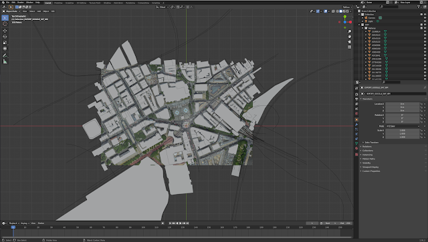Open the Modifiers wrench tab icon
This screenshot has width=428, height=242.
pyautogui.click(x=356, y=125)
